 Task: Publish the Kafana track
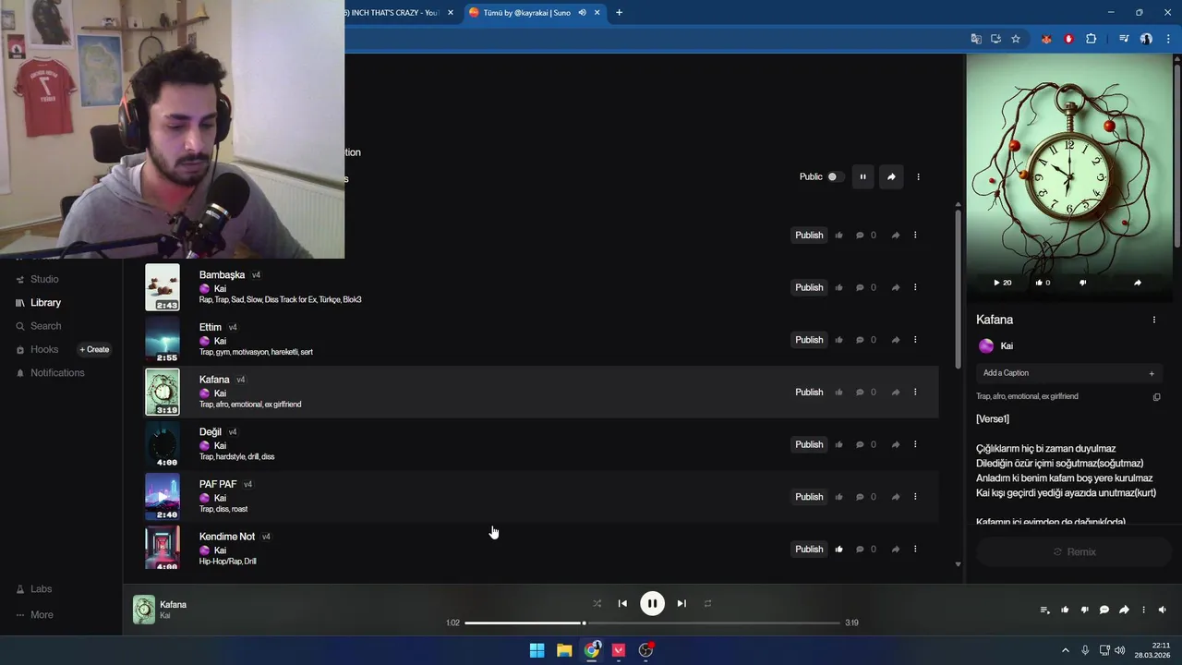tap(809, 393)
